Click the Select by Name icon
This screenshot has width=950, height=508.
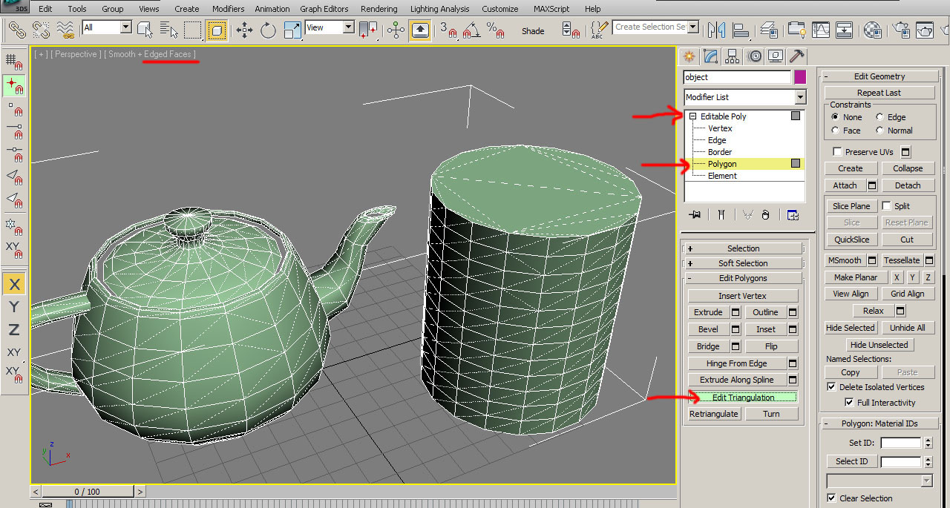point(168,30)
